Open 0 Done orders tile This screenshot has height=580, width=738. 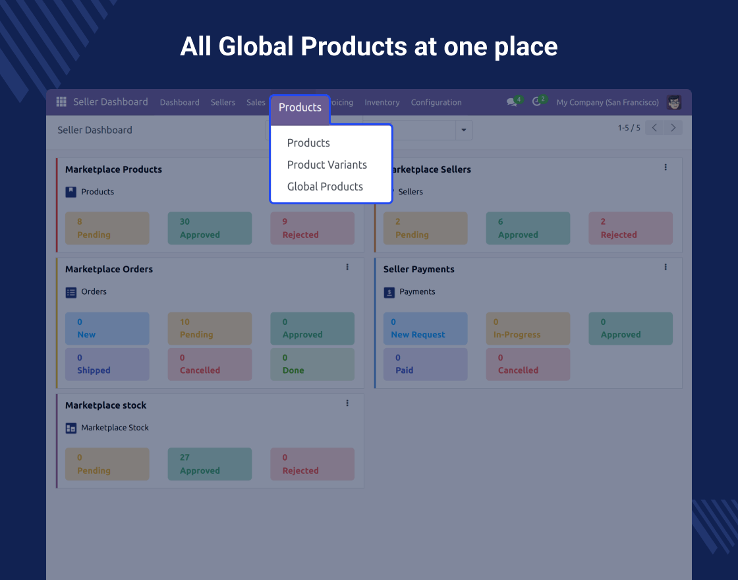click(312, 364)
